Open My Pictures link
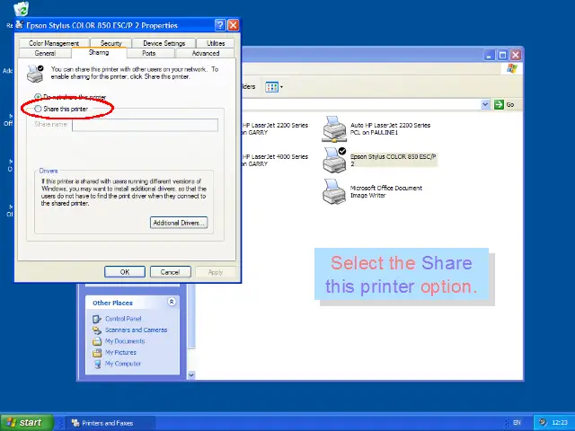 tap(120, 353)
